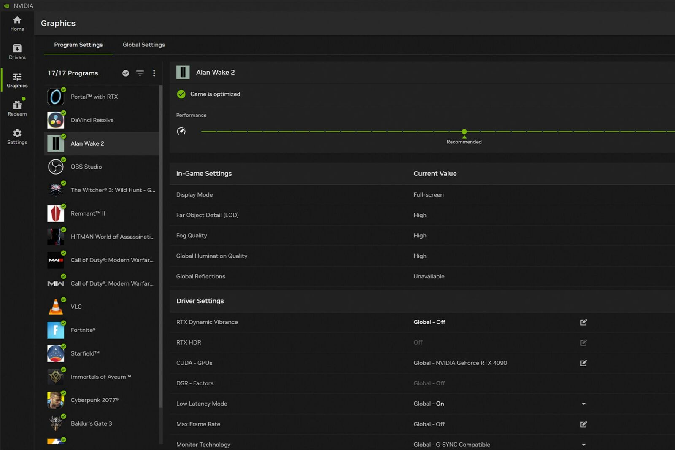675x450 pixels.
Task: Open the Redeem gift section
Action: point(17,108)
